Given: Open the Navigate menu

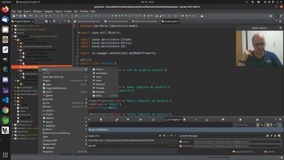Looking at the screenshot, I should [x=49, y=11].
